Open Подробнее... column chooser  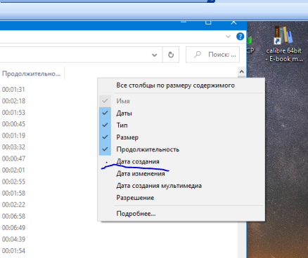(x=181, y=214)
